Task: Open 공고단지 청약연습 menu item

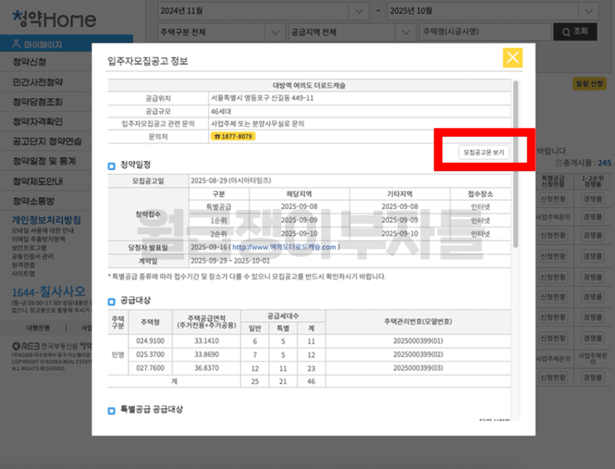Action: pyautogui.click(x=47, y=141)
